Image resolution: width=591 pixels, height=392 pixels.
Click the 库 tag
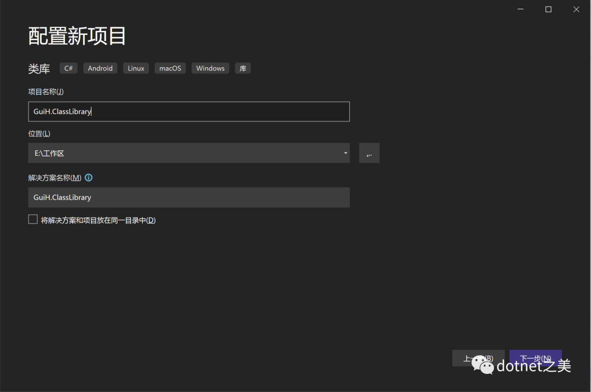(243, 68)
